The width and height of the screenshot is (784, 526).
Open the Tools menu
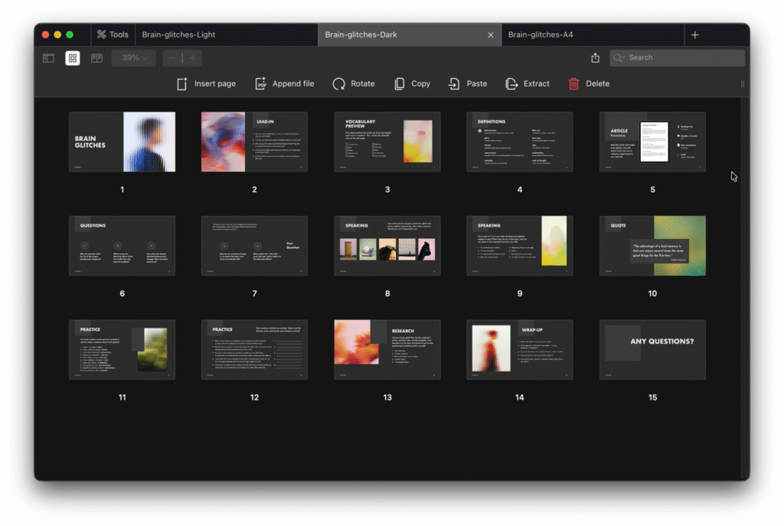112,34
